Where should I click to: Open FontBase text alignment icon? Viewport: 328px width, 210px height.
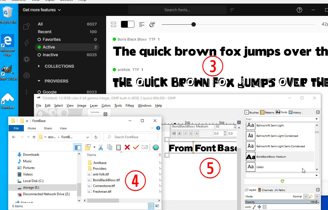142,24
